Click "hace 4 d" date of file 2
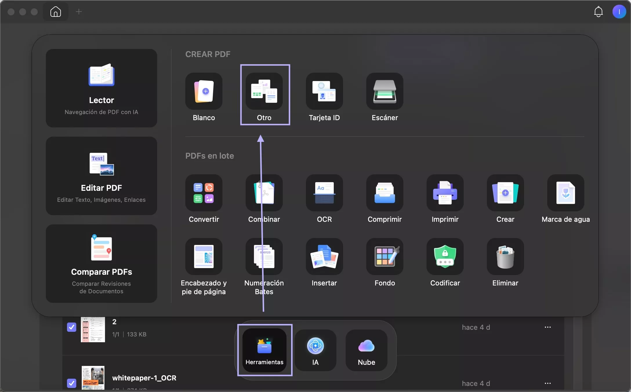 click(x=476, y=327)
